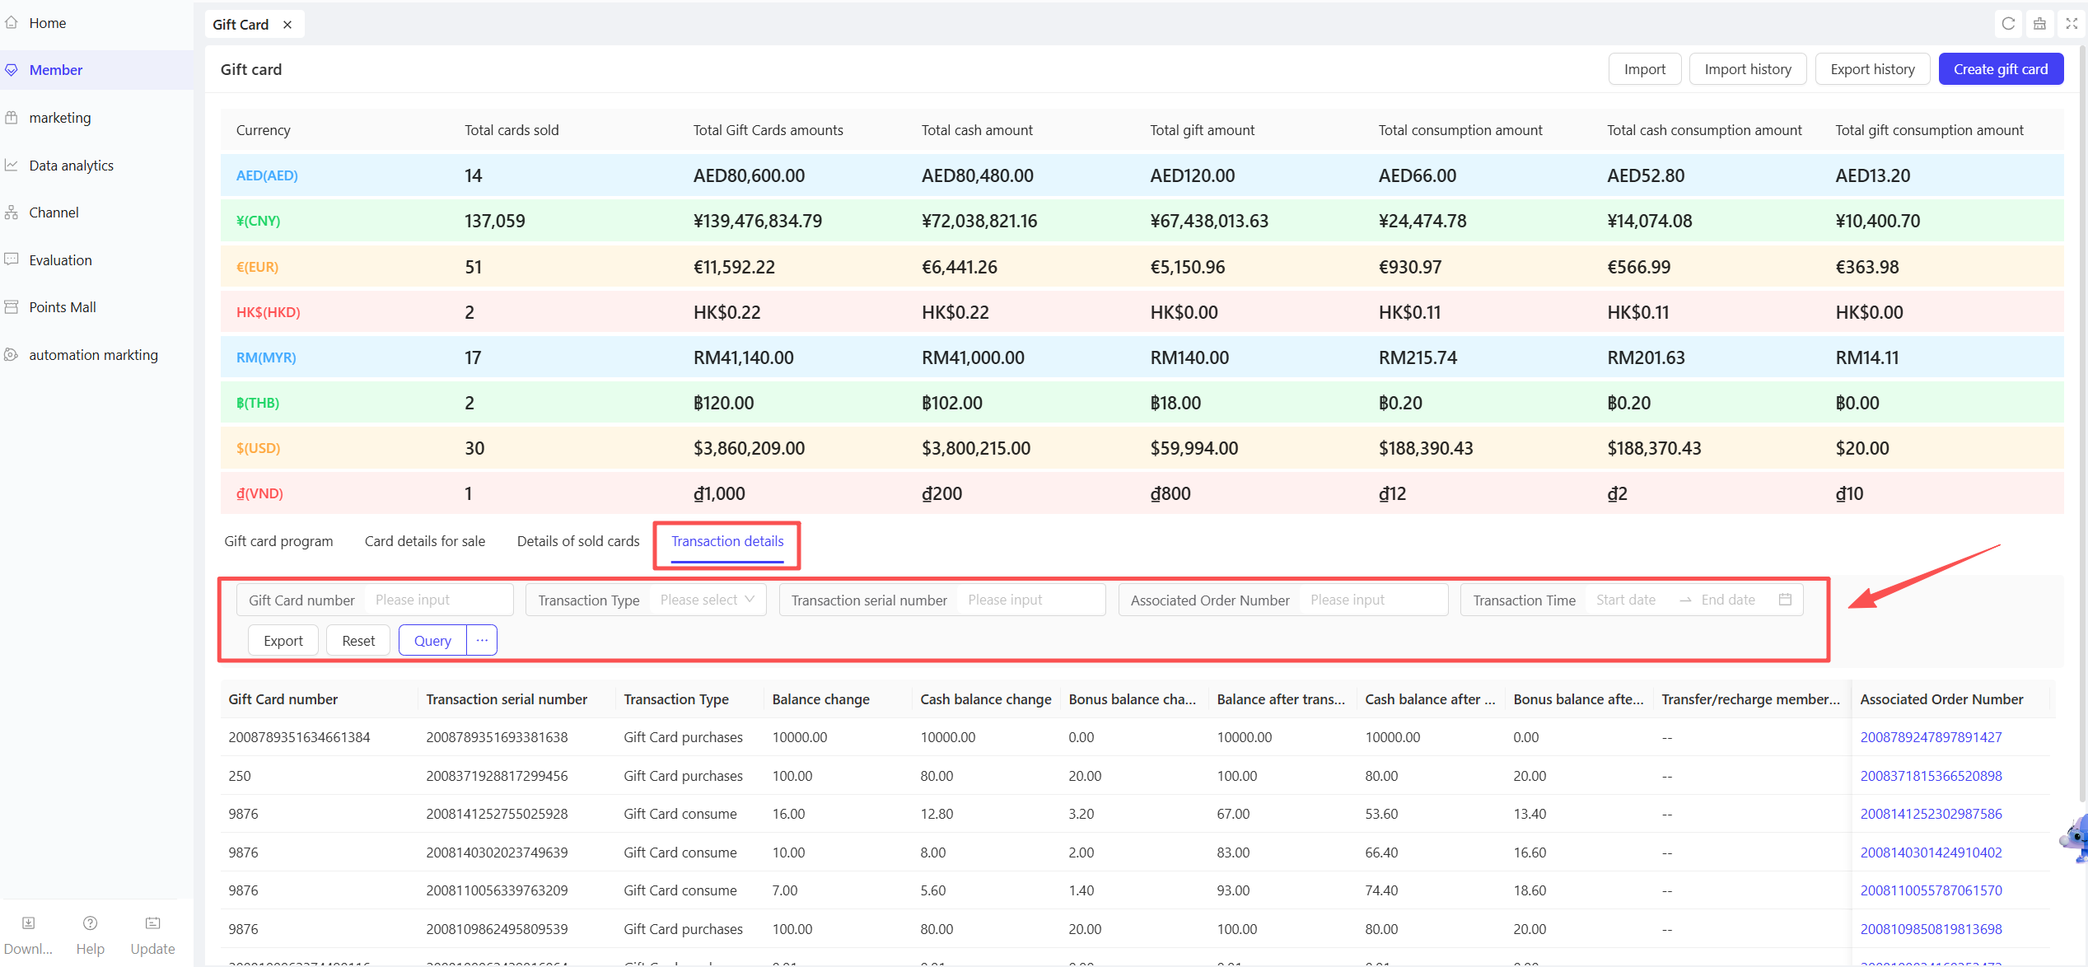The height and width of the screenshot is (967, 2088).
Task: Click the Home icon in sidebar
Action: coord(12,23)
